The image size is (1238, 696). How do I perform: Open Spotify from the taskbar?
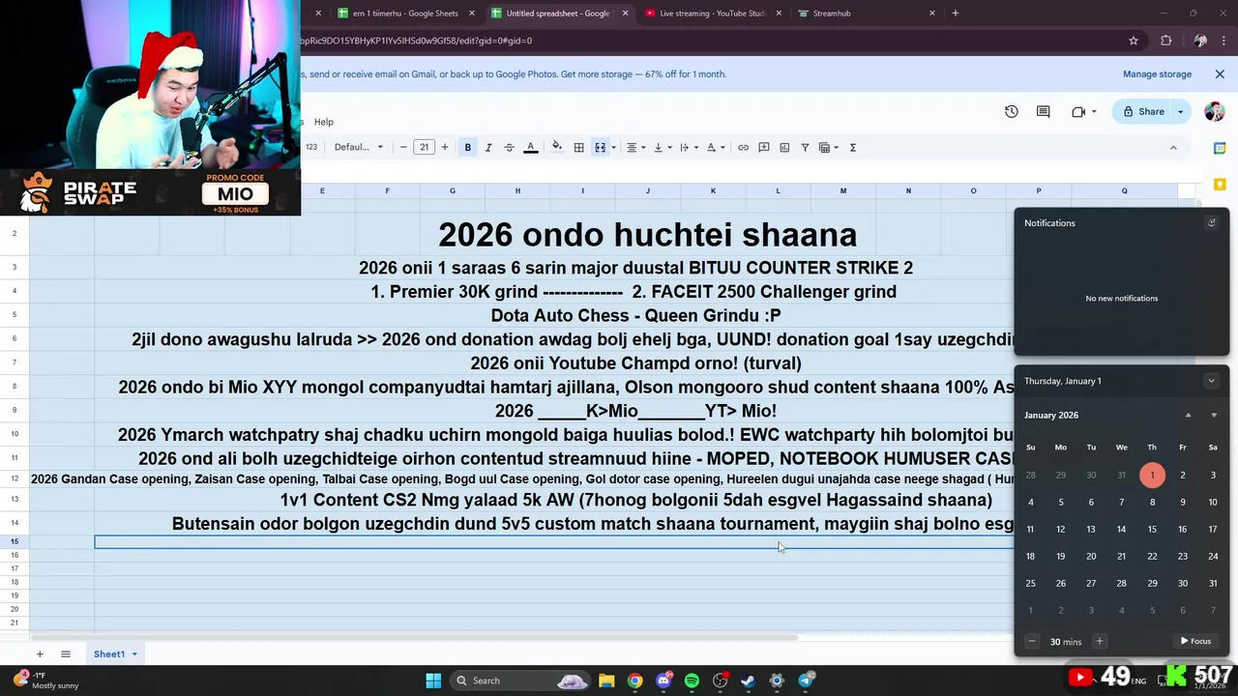point(692,681)
